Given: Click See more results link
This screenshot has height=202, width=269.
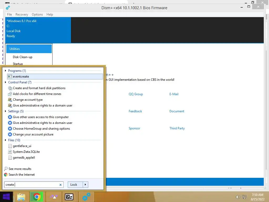Looking at the screenshot, I should (20, 169).
